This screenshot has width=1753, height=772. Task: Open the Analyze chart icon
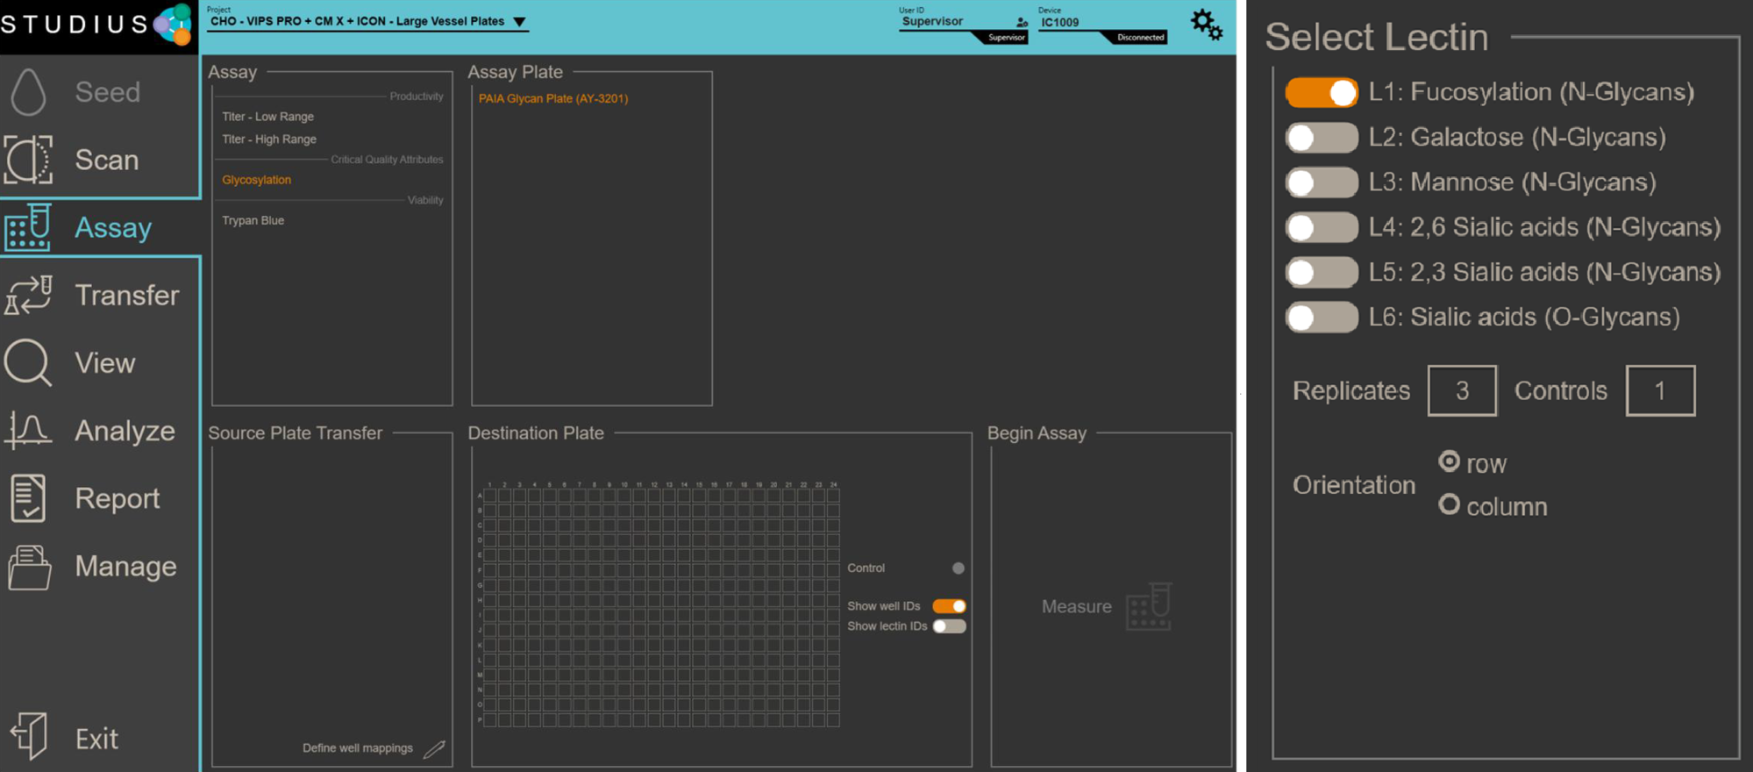click(28, 430)
